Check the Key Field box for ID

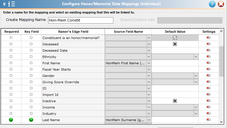click(31, 88)
